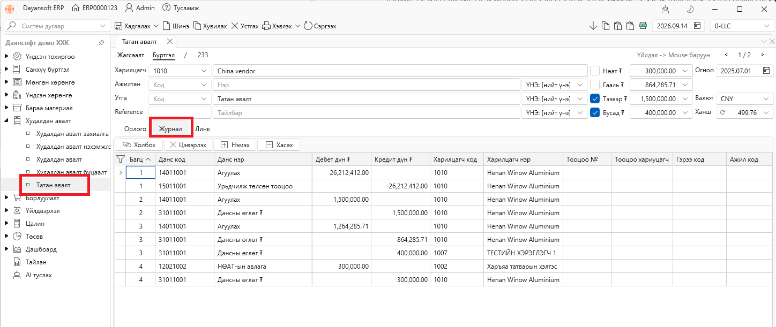
Task: Switch to dark mode moon icon
Action: tap(690, 9)
